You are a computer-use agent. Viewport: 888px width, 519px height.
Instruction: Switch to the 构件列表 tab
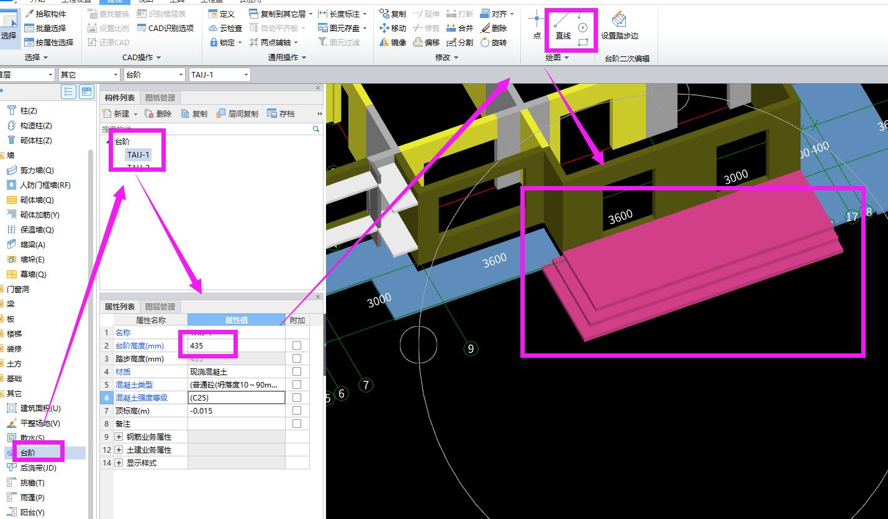[120, 97]
